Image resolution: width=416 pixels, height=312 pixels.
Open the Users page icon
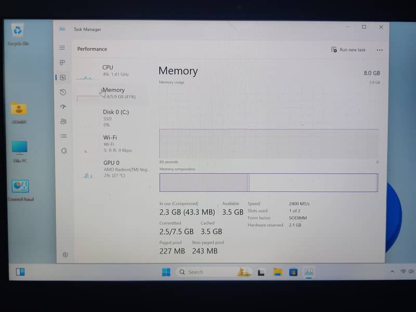pos(63,121)
